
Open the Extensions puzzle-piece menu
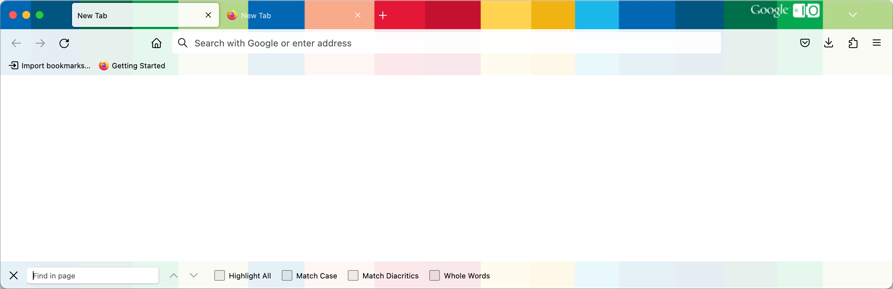point(853,43)
